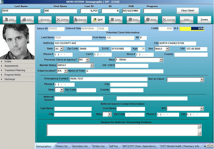Click the top DOB field
This screenshot has height=149, width=214.
(131, 11)
